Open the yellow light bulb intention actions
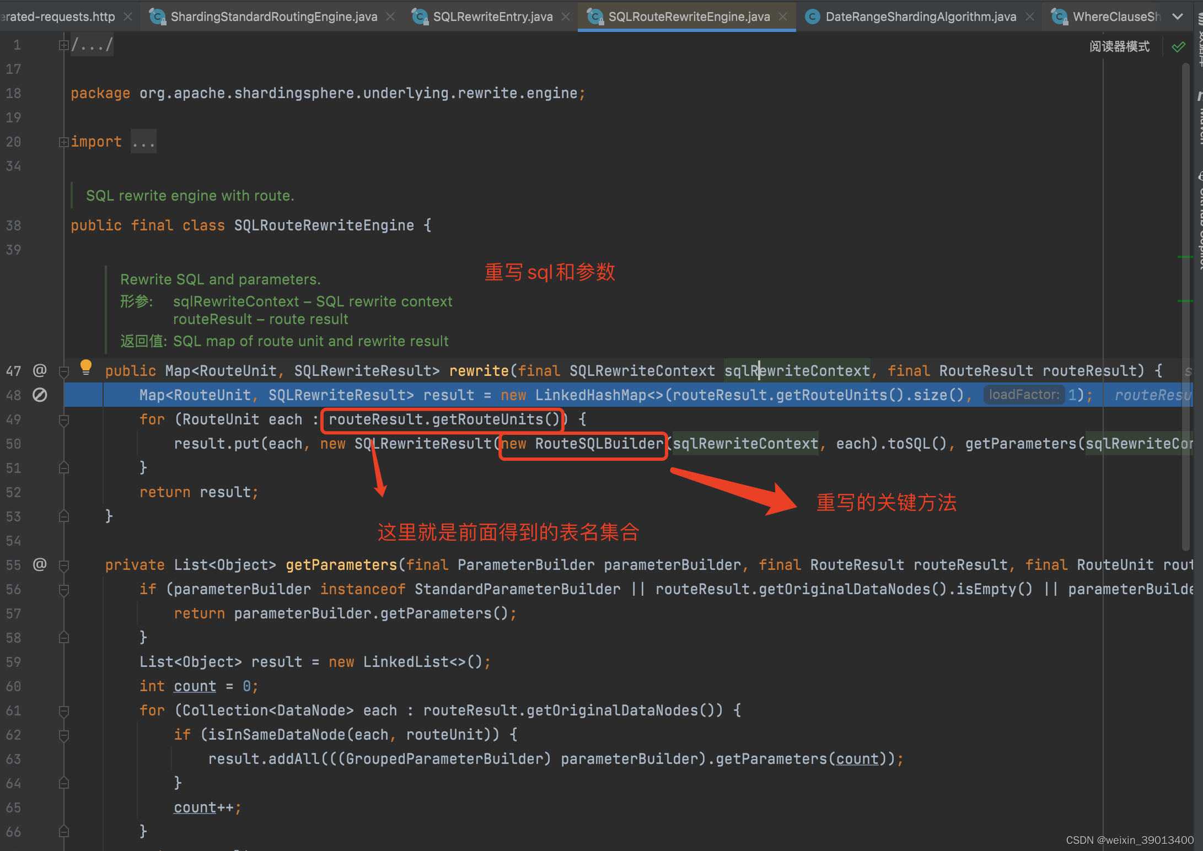The height and width of the screenshot is (851, 1203). tap(85, 367)
